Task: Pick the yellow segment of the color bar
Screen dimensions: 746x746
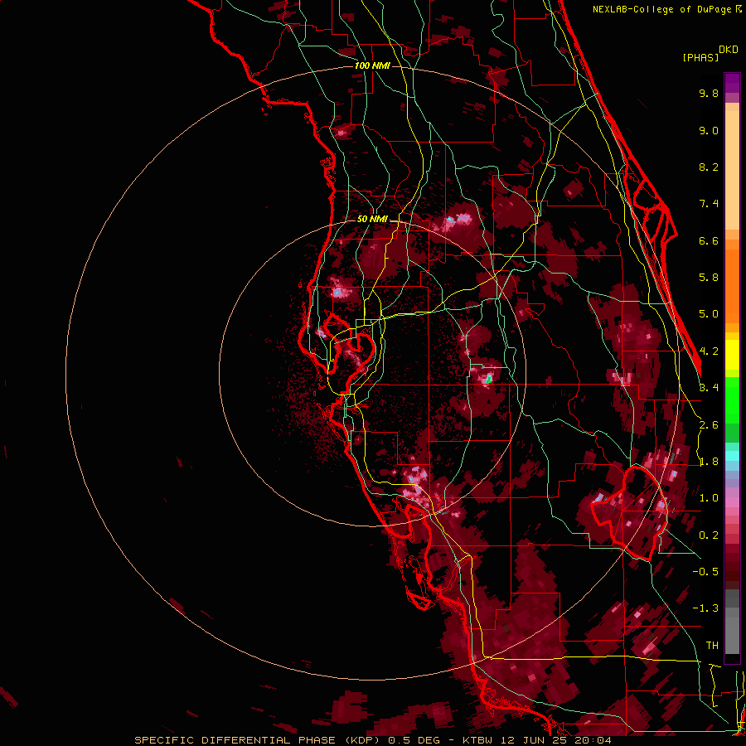Action: click(732, 355)
